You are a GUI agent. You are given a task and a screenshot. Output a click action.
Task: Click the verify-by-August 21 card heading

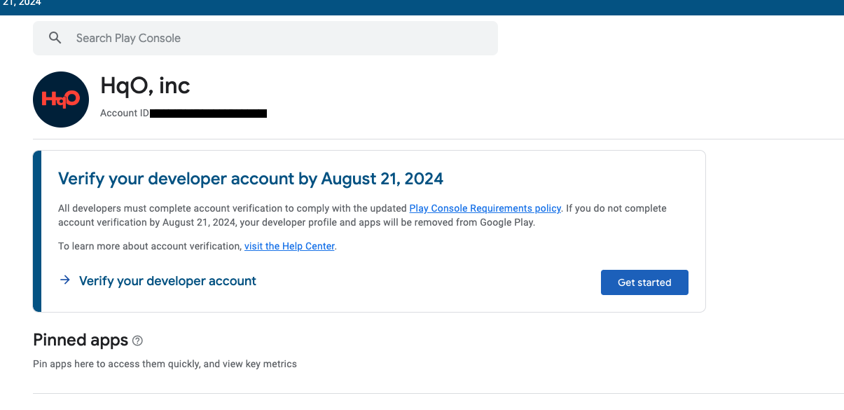coord(250,179)
